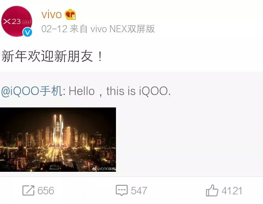Screen dimensions: 263x204
Task: Open the vivo NEX双屏版 source link
Action: coord(123,29)
